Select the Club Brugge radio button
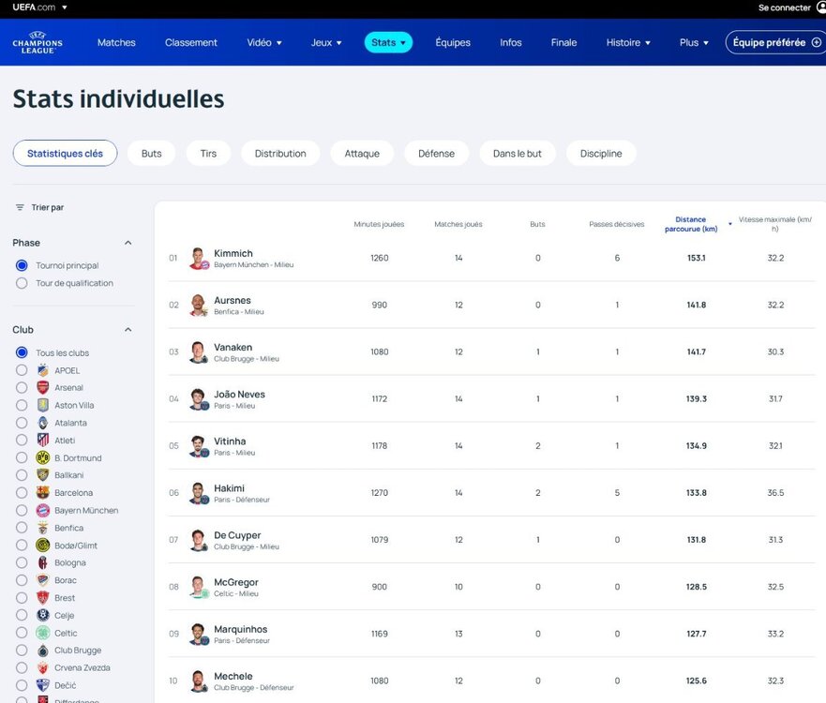The width and height of the screenshot is (826, 703). 22,651
